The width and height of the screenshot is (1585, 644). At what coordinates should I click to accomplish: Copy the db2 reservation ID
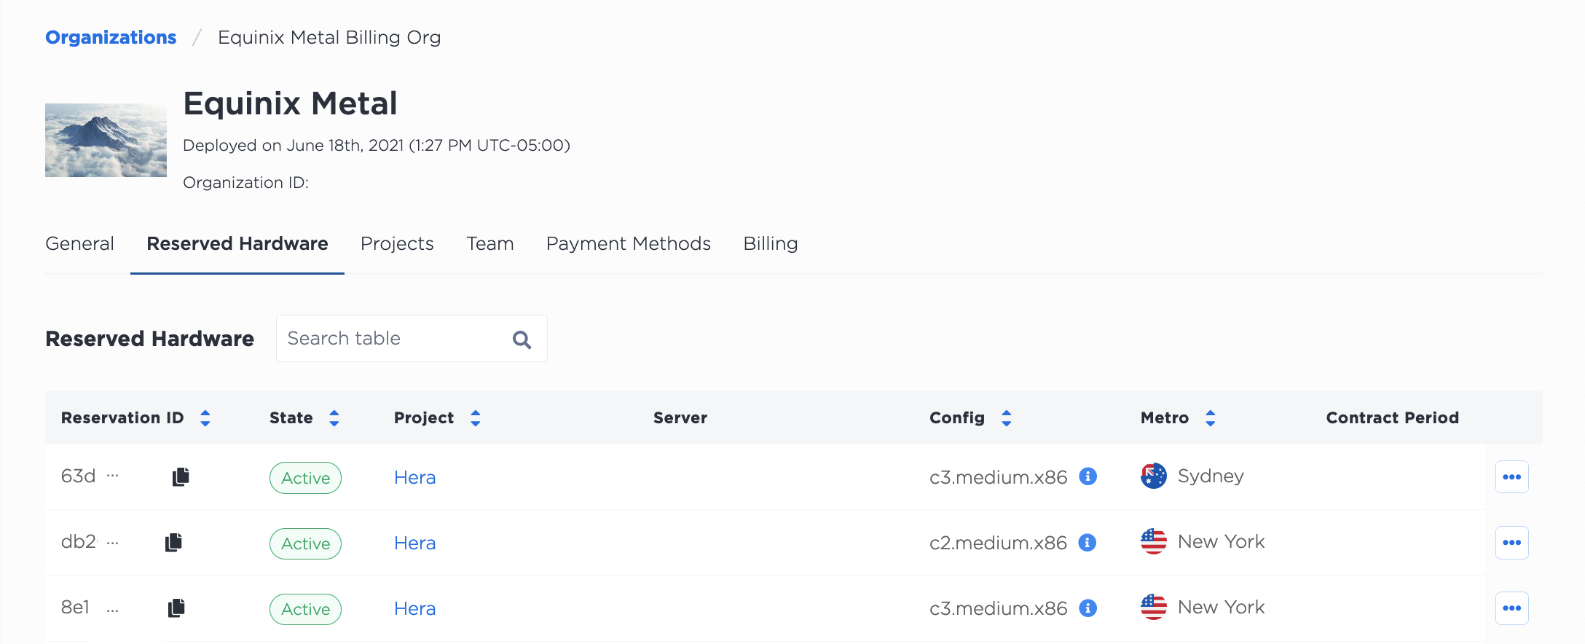[173, 543]
